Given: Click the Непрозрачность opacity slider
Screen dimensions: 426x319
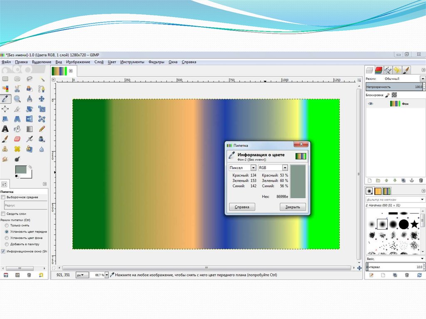Looking at the screenshot, I should click(x=393, y=87).
